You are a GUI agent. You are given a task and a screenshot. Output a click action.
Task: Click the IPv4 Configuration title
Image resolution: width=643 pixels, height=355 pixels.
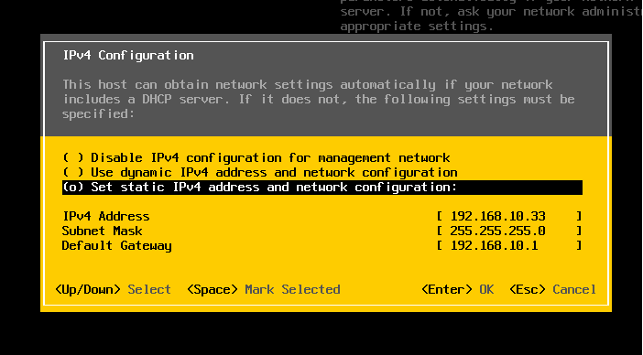coord(128,55)
